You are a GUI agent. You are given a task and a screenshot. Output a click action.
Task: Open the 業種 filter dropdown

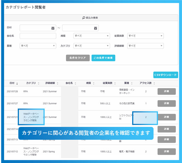(38, 46)
